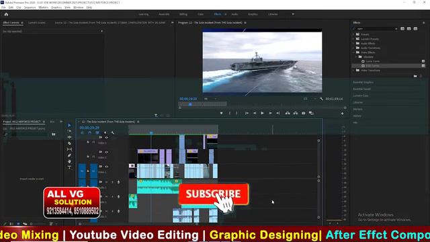
Task: Click the YUV Effects filter icon
Action: click(x=415, y=28)
